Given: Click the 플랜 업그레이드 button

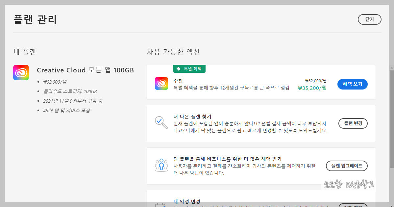Looking at the screenshot, I should 347,166.
